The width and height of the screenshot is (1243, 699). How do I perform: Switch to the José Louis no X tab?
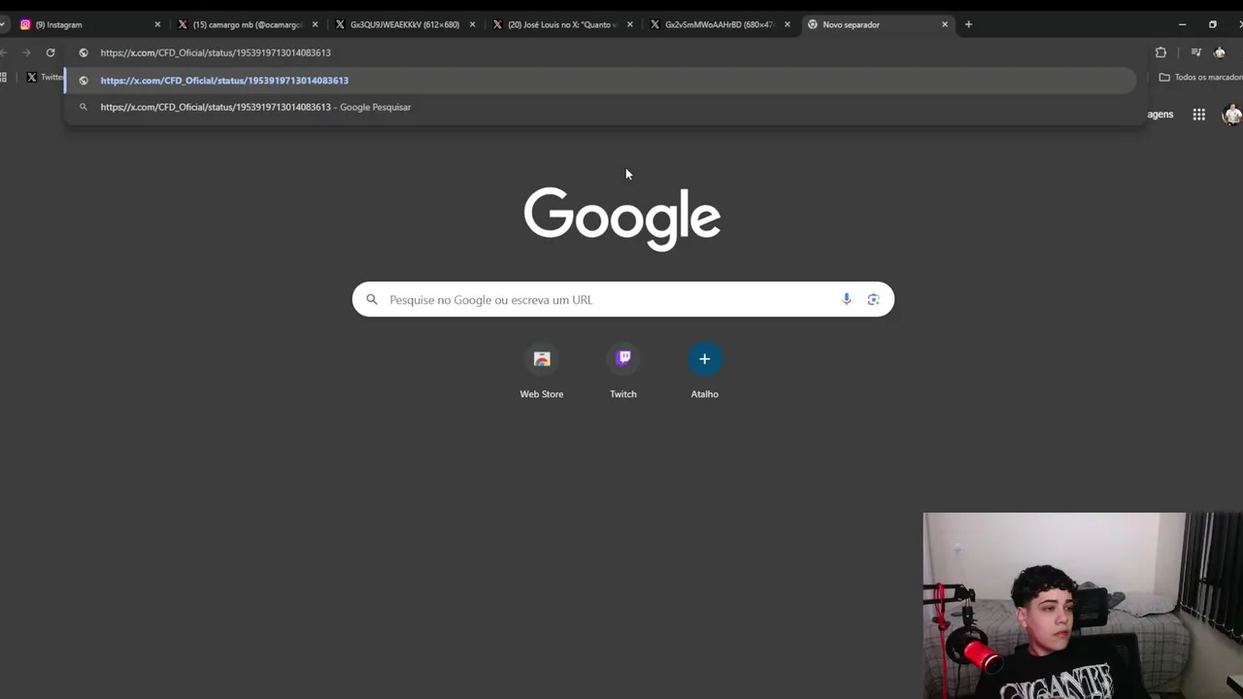[x=555, y=24]
